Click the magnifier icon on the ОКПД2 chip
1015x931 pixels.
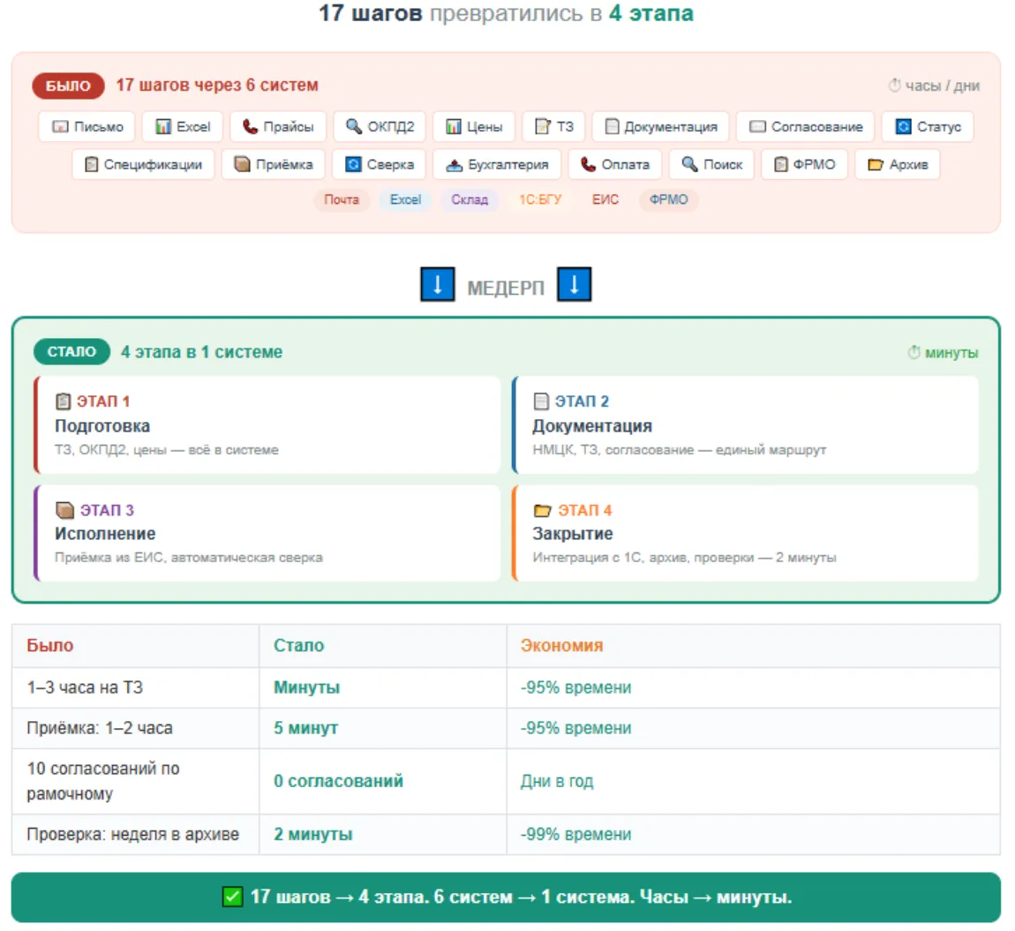[x=353, y=126]
